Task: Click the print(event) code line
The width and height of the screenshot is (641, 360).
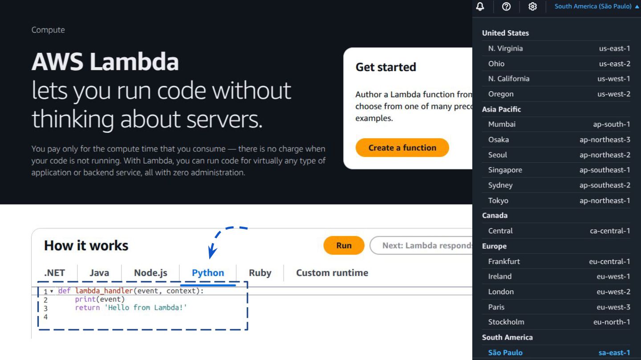Action: tap(100, 300)
